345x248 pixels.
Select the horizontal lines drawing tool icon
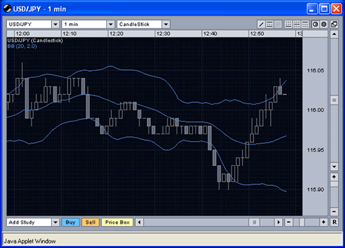pos(270,24)
